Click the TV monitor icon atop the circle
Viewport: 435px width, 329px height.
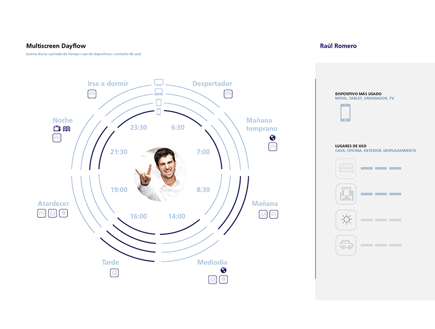click(x=159, y=83)
